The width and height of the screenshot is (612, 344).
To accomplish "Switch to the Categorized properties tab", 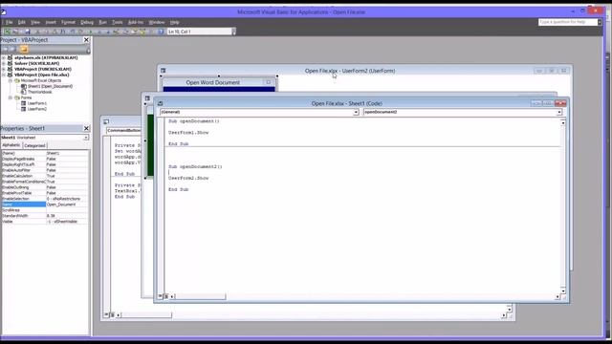I will (x=34, y=145).
